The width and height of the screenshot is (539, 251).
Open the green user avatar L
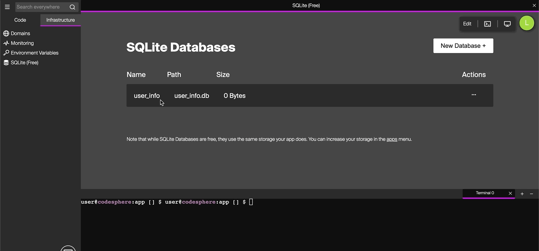(x=527, y=23)
